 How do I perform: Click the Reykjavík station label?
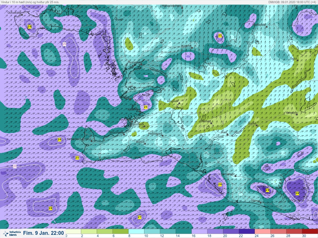pos(125,120)
